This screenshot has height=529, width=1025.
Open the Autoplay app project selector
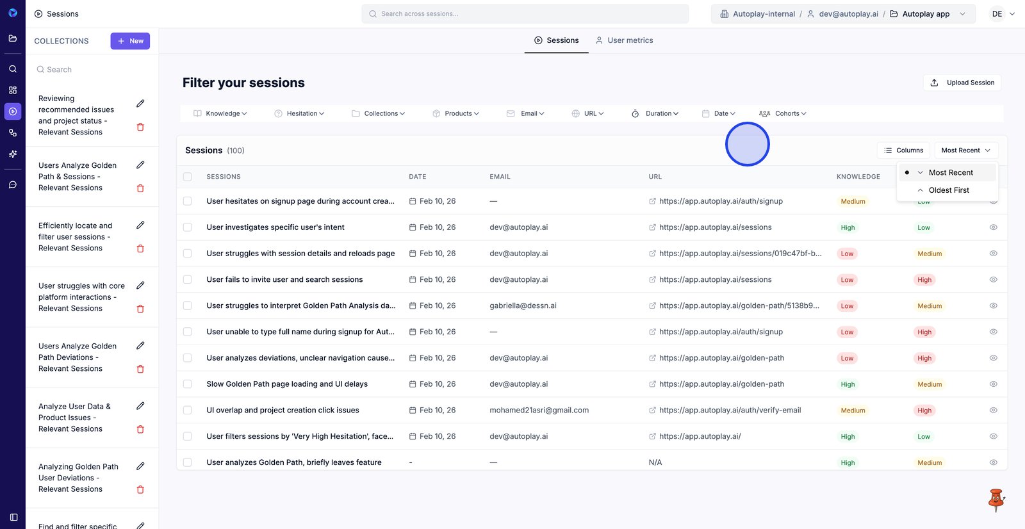(x=927, y=14)
